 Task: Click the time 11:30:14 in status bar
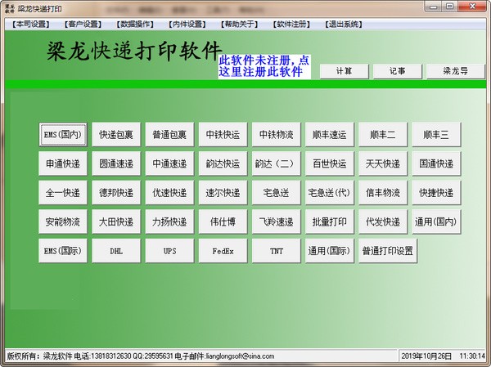[x=472, y=356]
